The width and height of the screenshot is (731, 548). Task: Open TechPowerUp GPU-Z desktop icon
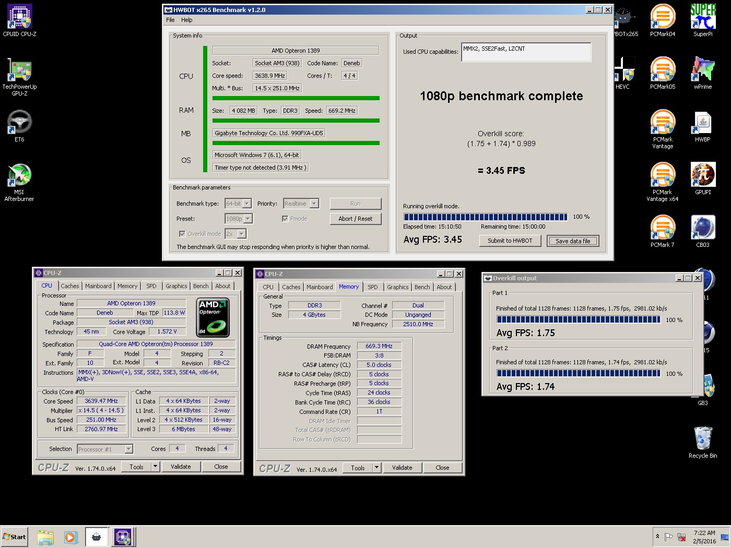click(x=20, y=77)
